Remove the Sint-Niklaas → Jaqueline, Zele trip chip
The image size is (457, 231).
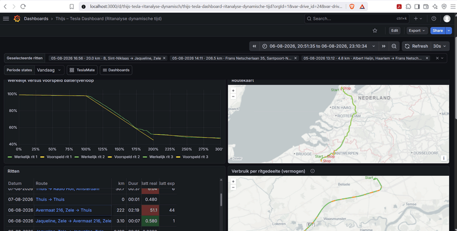pyautogui.click(x=164, y=58)
